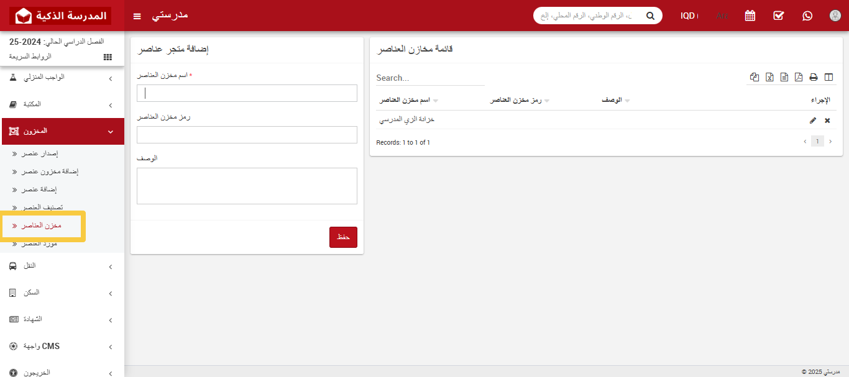
Task: Edit the خزانة الري المدرسي record
Action: (813, 120)
